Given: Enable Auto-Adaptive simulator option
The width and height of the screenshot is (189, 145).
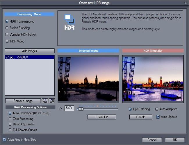Looking at the screenshot, I should pyautogui.click(x=156, y=109).
